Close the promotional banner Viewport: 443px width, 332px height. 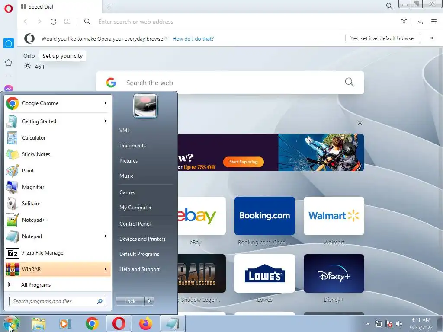point(360,123)
